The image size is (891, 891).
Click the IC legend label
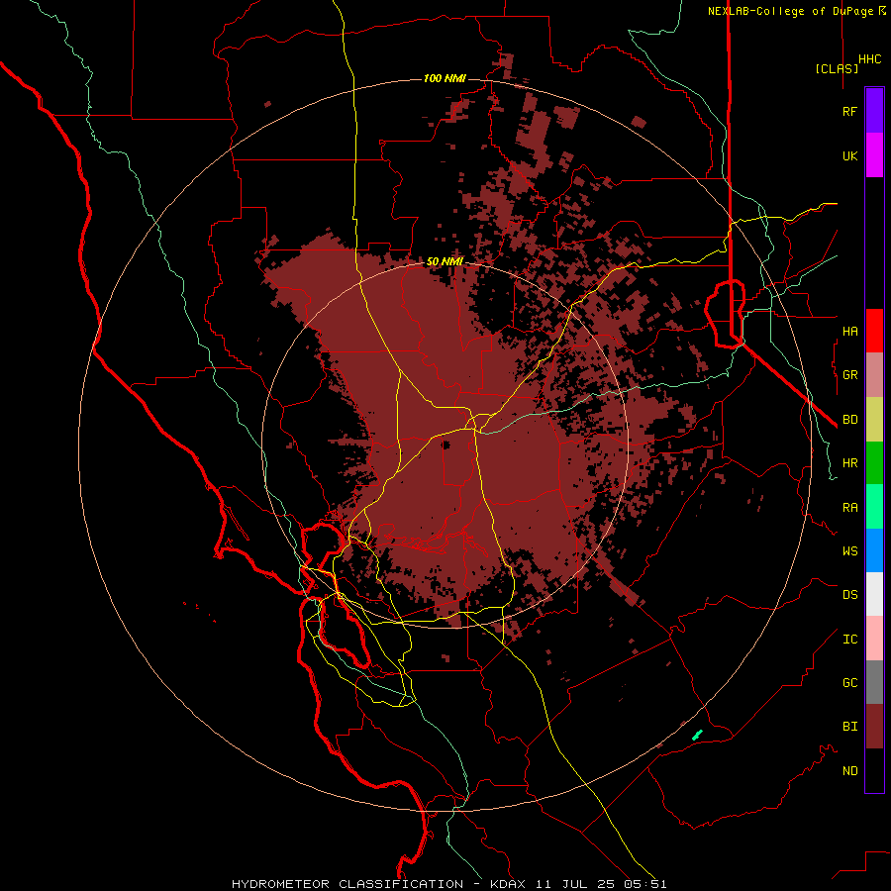coord(849,640)
